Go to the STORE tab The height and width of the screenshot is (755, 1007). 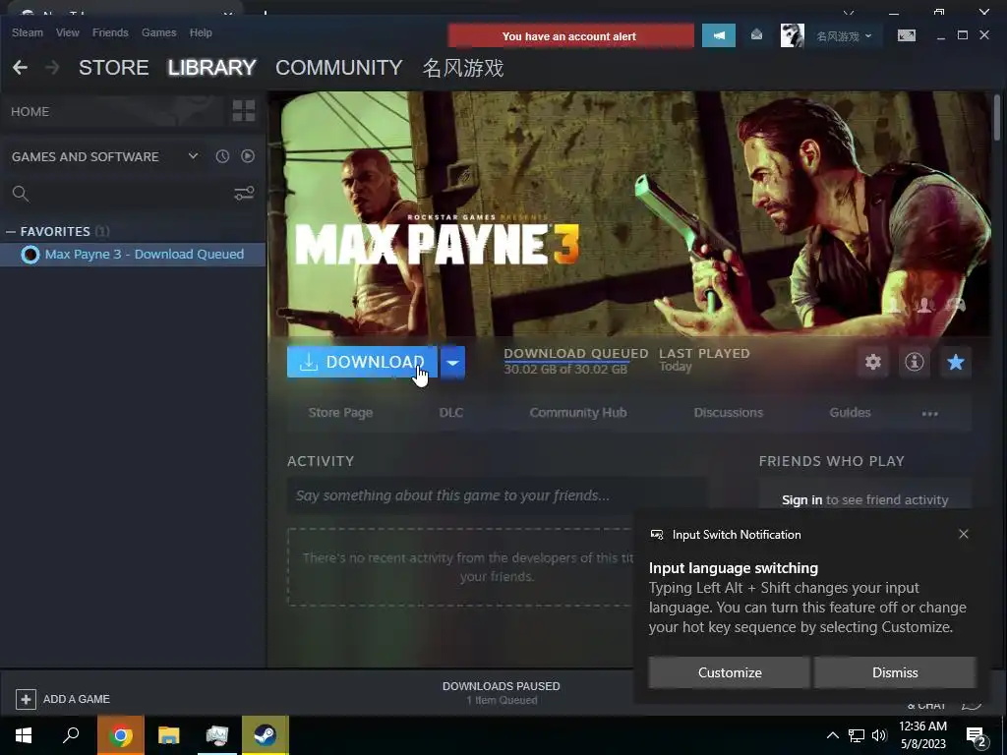(114, 68)
